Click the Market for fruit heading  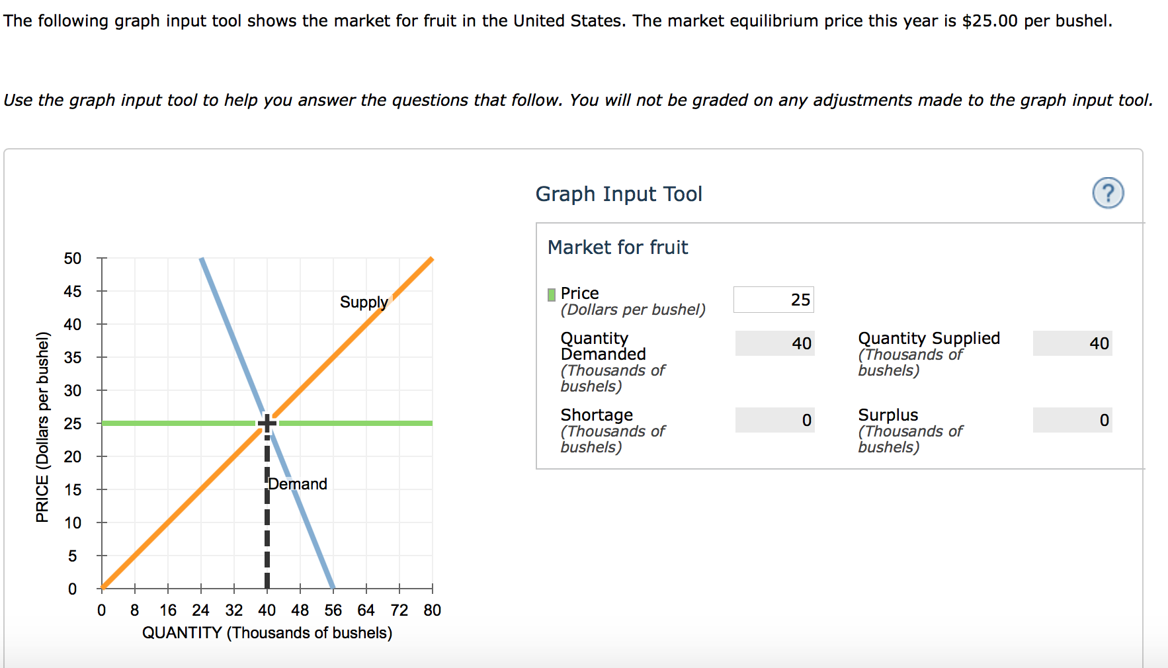click(618, 247)
